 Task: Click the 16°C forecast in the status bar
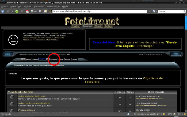182,114
